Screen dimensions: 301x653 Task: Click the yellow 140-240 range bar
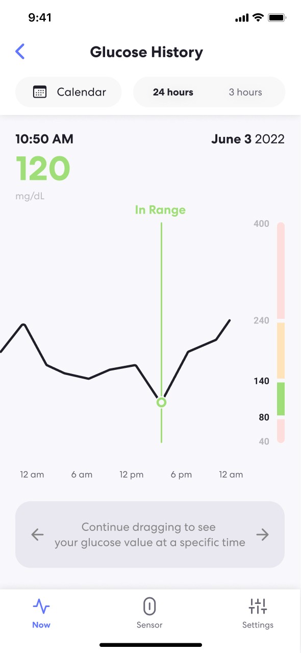(281, 351)
